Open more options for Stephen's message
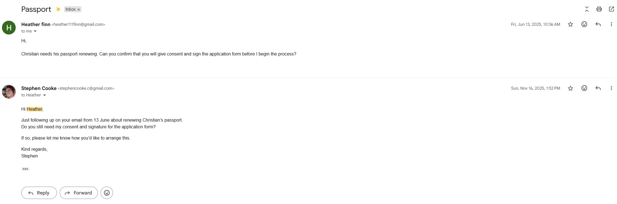This screenshot has width=617, height=204. point(611,88)
